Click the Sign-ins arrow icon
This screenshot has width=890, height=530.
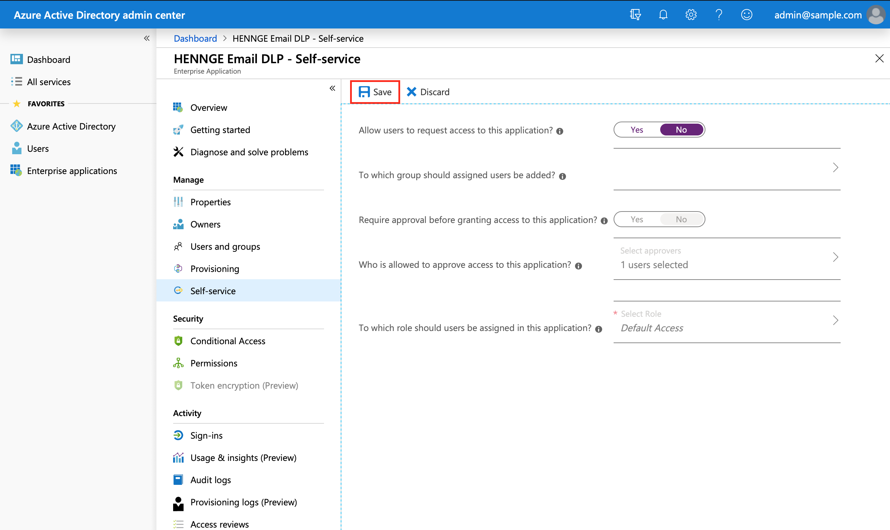click(178, 435)
